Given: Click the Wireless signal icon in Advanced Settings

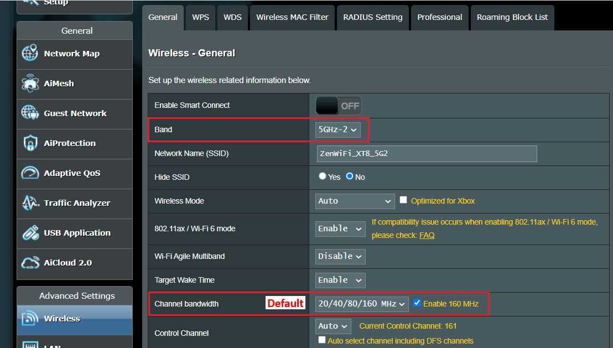Looking at the screenshot, I should tap(30, 318).
